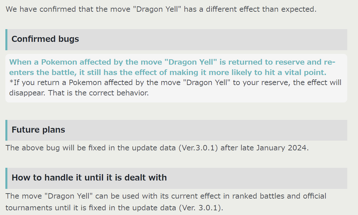
Task: Click the word "tournaments" in the final paragraph
Action: click(x=29, y=208)
